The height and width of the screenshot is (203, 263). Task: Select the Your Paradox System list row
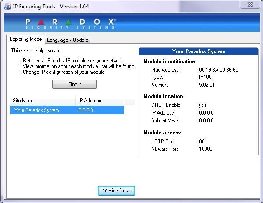[36, 110]
